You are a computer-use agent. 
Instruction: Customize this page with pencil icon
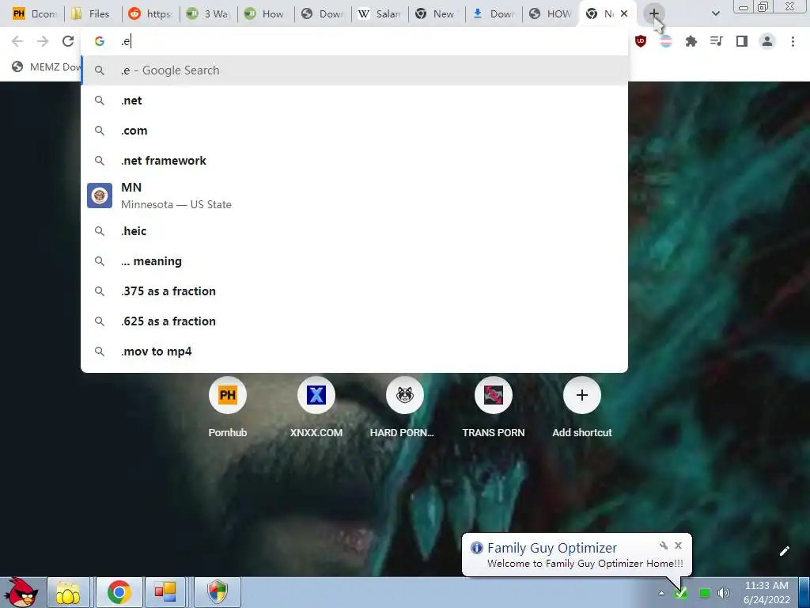[784, 551]
